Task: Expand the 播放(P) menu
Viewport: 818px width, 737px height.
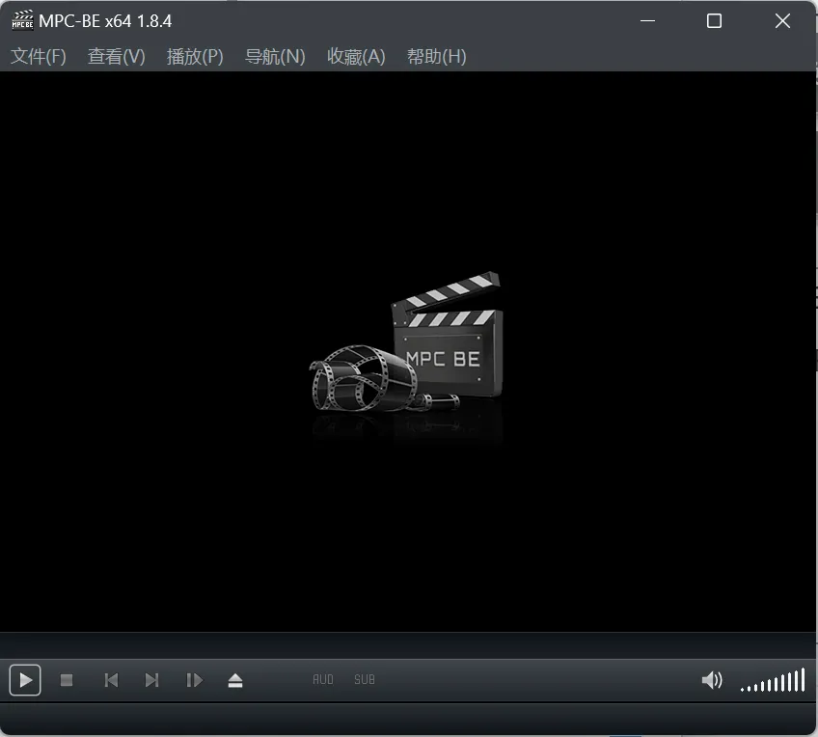Action: (195, 57)
